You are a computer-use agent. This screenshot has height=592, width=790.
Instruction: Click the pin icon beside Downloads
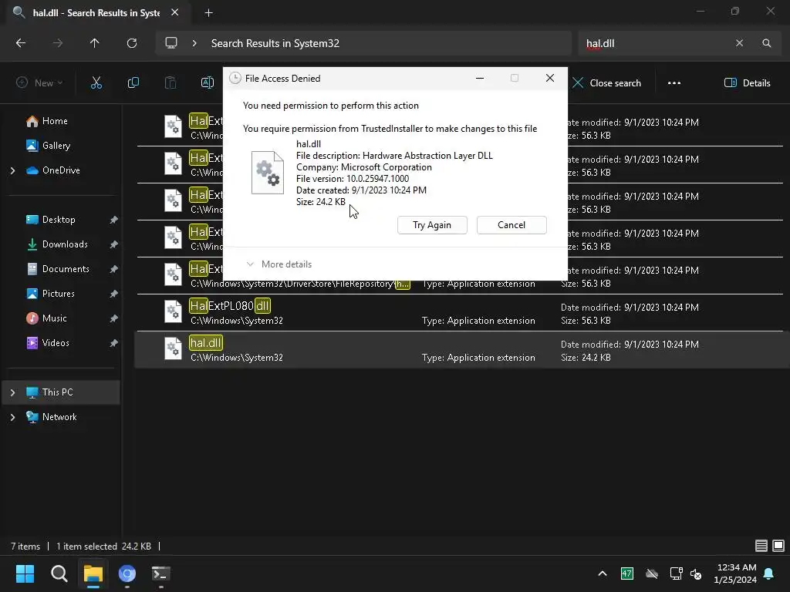[x=114, y=244]
